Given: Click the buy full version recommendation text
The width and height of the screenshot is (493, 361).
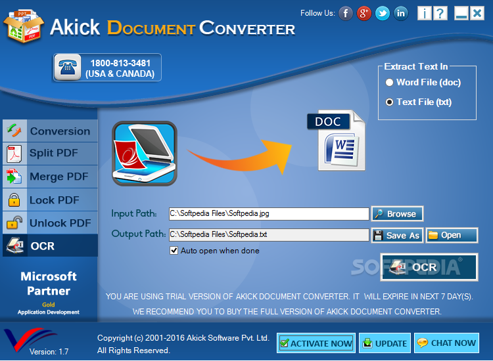Looking at the screenshot, I should pos(287,312).
